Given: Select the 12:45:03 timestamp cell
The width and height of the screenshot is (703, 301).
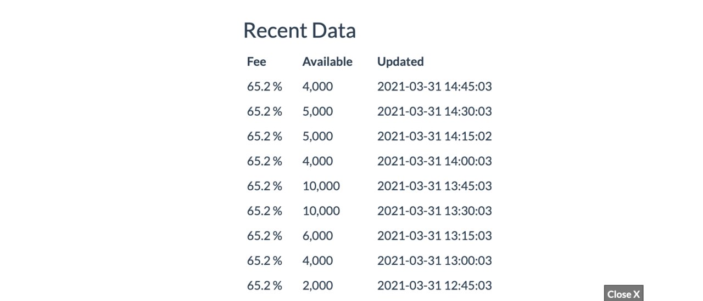Looking at the screenshot, I should 434,286.
